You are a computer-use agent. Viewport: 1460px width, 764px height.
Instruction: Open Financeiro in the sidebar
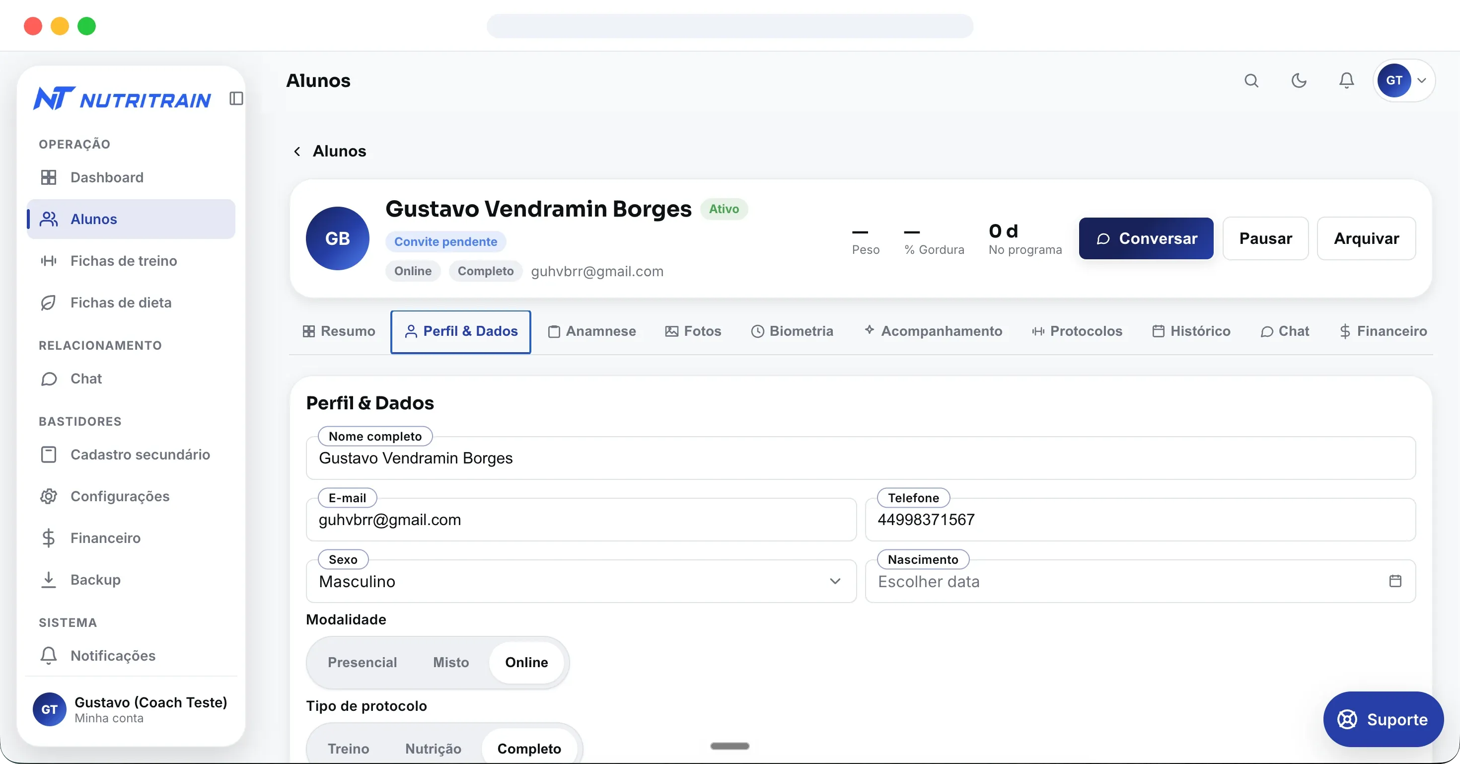tap(131, 538)
